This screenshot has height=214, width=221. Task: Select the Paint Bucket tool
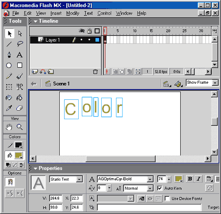pos(19,97)
